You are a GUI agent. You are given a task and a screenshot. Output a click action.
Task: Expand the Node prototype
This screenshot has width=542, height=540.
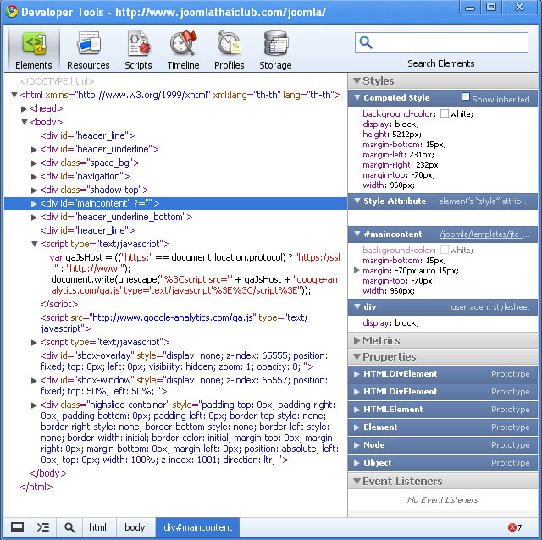pos(357,445)
